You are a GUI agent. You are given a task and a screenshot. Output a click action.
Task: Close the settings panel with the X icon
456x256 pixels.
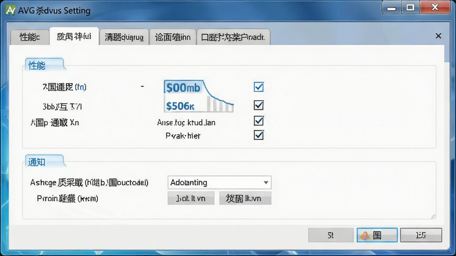pos(438,36)
